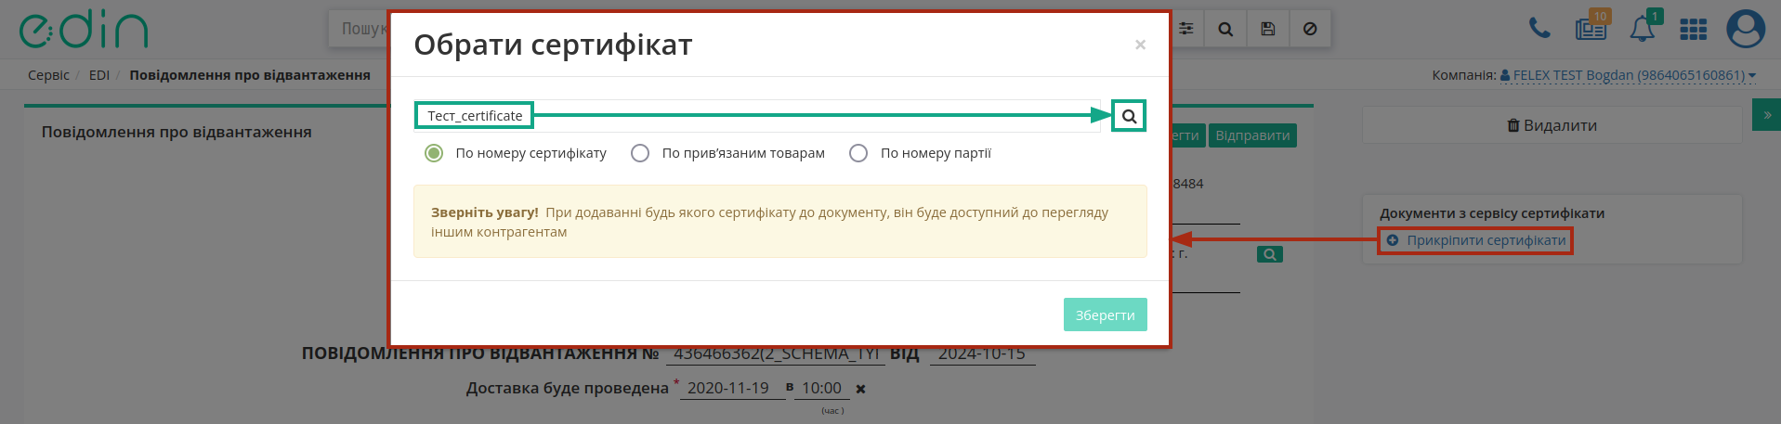Click the 'Видалити' delete button
Viewport: 1781px width, 424px height.
(1552, 125)
